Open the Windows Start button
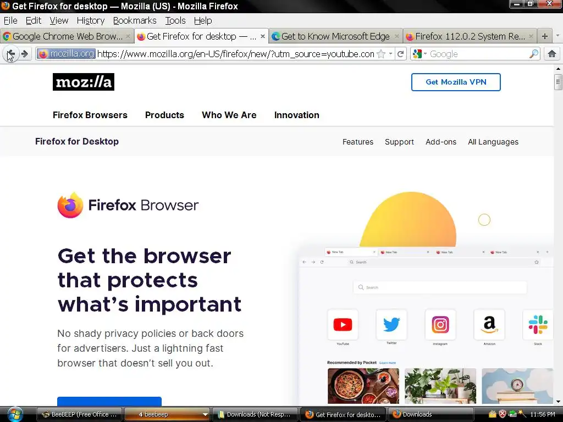The height and width of the screenshot is (422, 563). tap(15, 414)
